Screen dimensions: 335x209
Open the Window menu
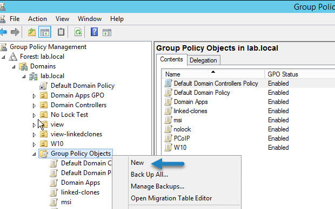click(x=90, y=19)
